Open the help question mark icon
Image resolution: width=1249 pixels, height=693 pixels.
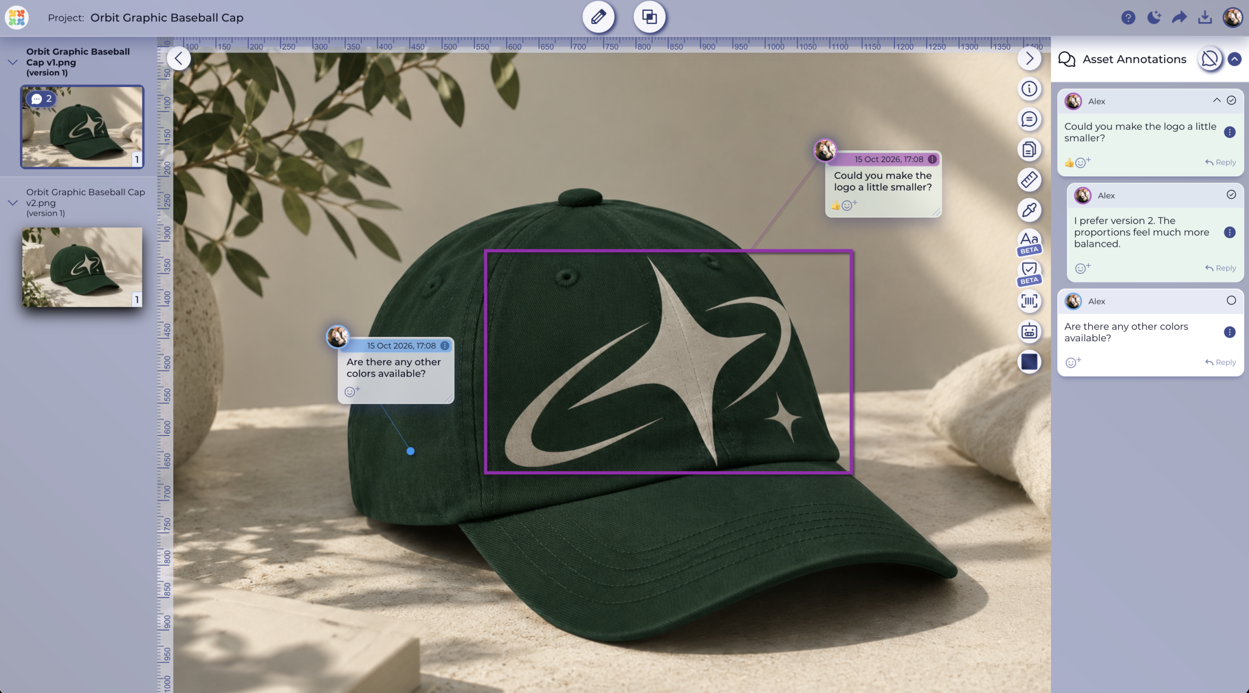pyautogui.click(x=1128, y=18)
